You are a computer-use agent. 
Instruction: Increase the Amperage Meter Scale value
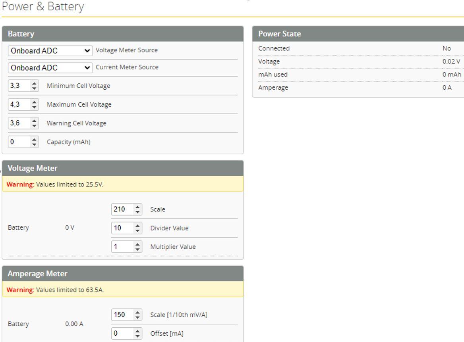click(138, 313)
